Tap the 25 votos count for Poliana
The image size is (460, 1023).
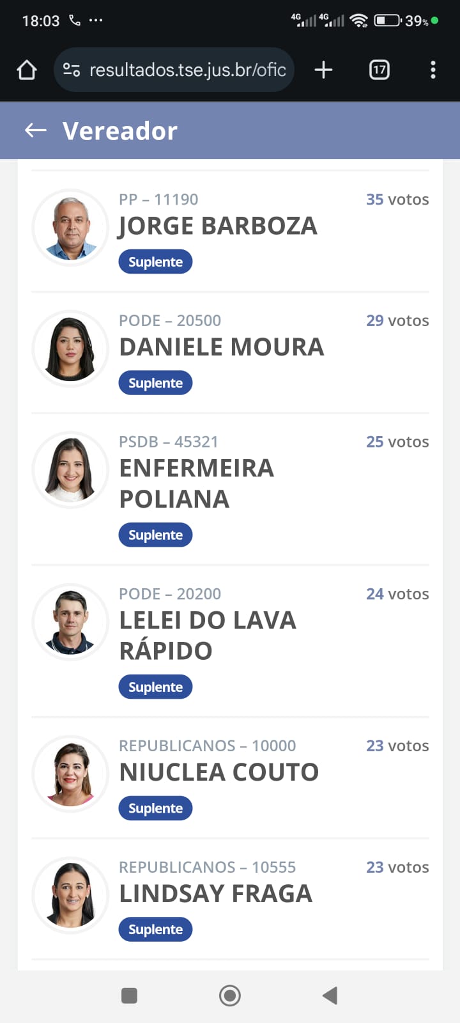click(397, 442)
